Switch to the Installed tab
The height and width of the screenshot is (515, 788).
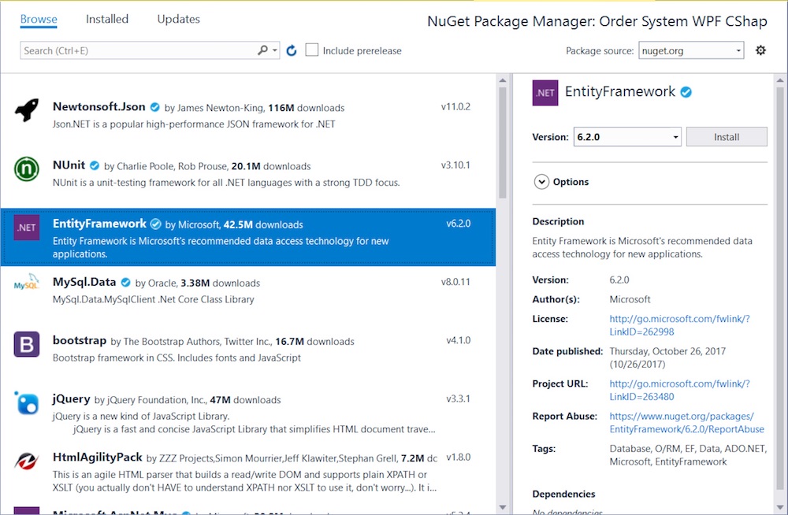pos(107,19)
